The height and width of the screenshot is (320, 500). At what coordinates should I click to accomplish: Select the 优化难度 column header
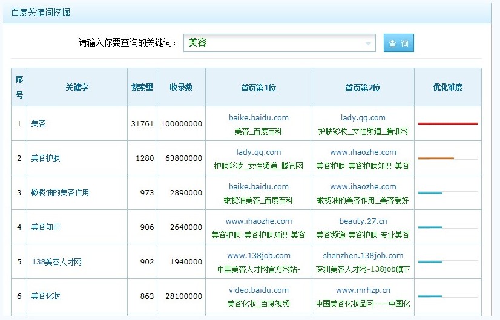(x=447, y=87)
